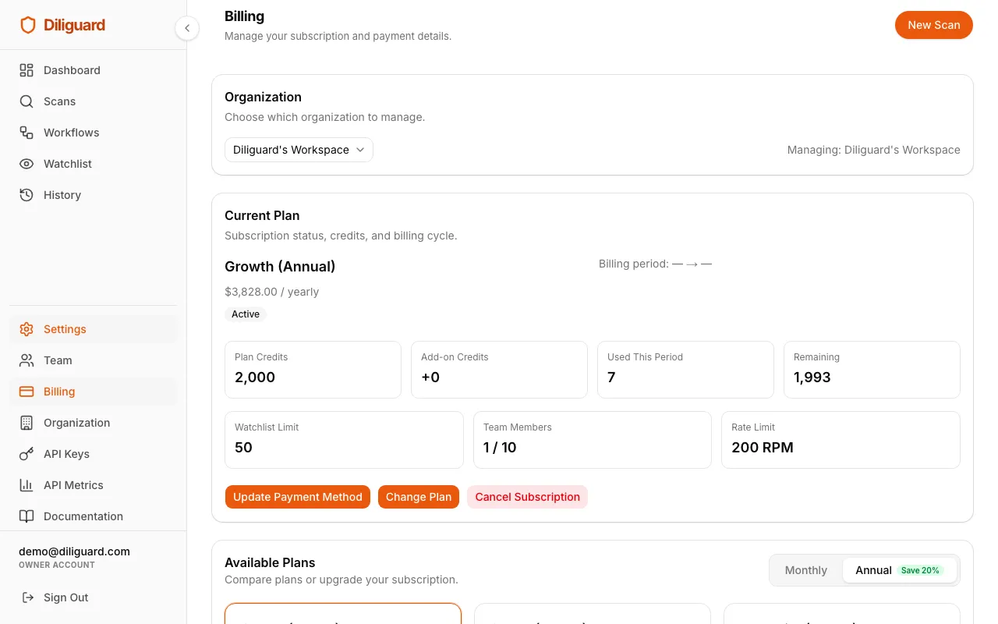Screen dimensions: 998x624
Task: Open the API Keys page
Action: click(94, 454)
